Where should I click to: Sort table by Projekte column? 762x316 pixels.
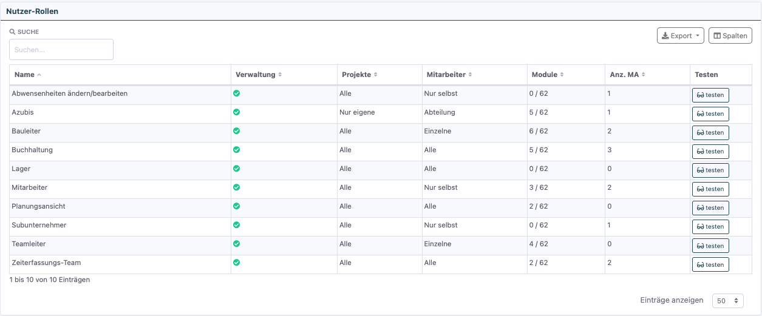(379, 75)
